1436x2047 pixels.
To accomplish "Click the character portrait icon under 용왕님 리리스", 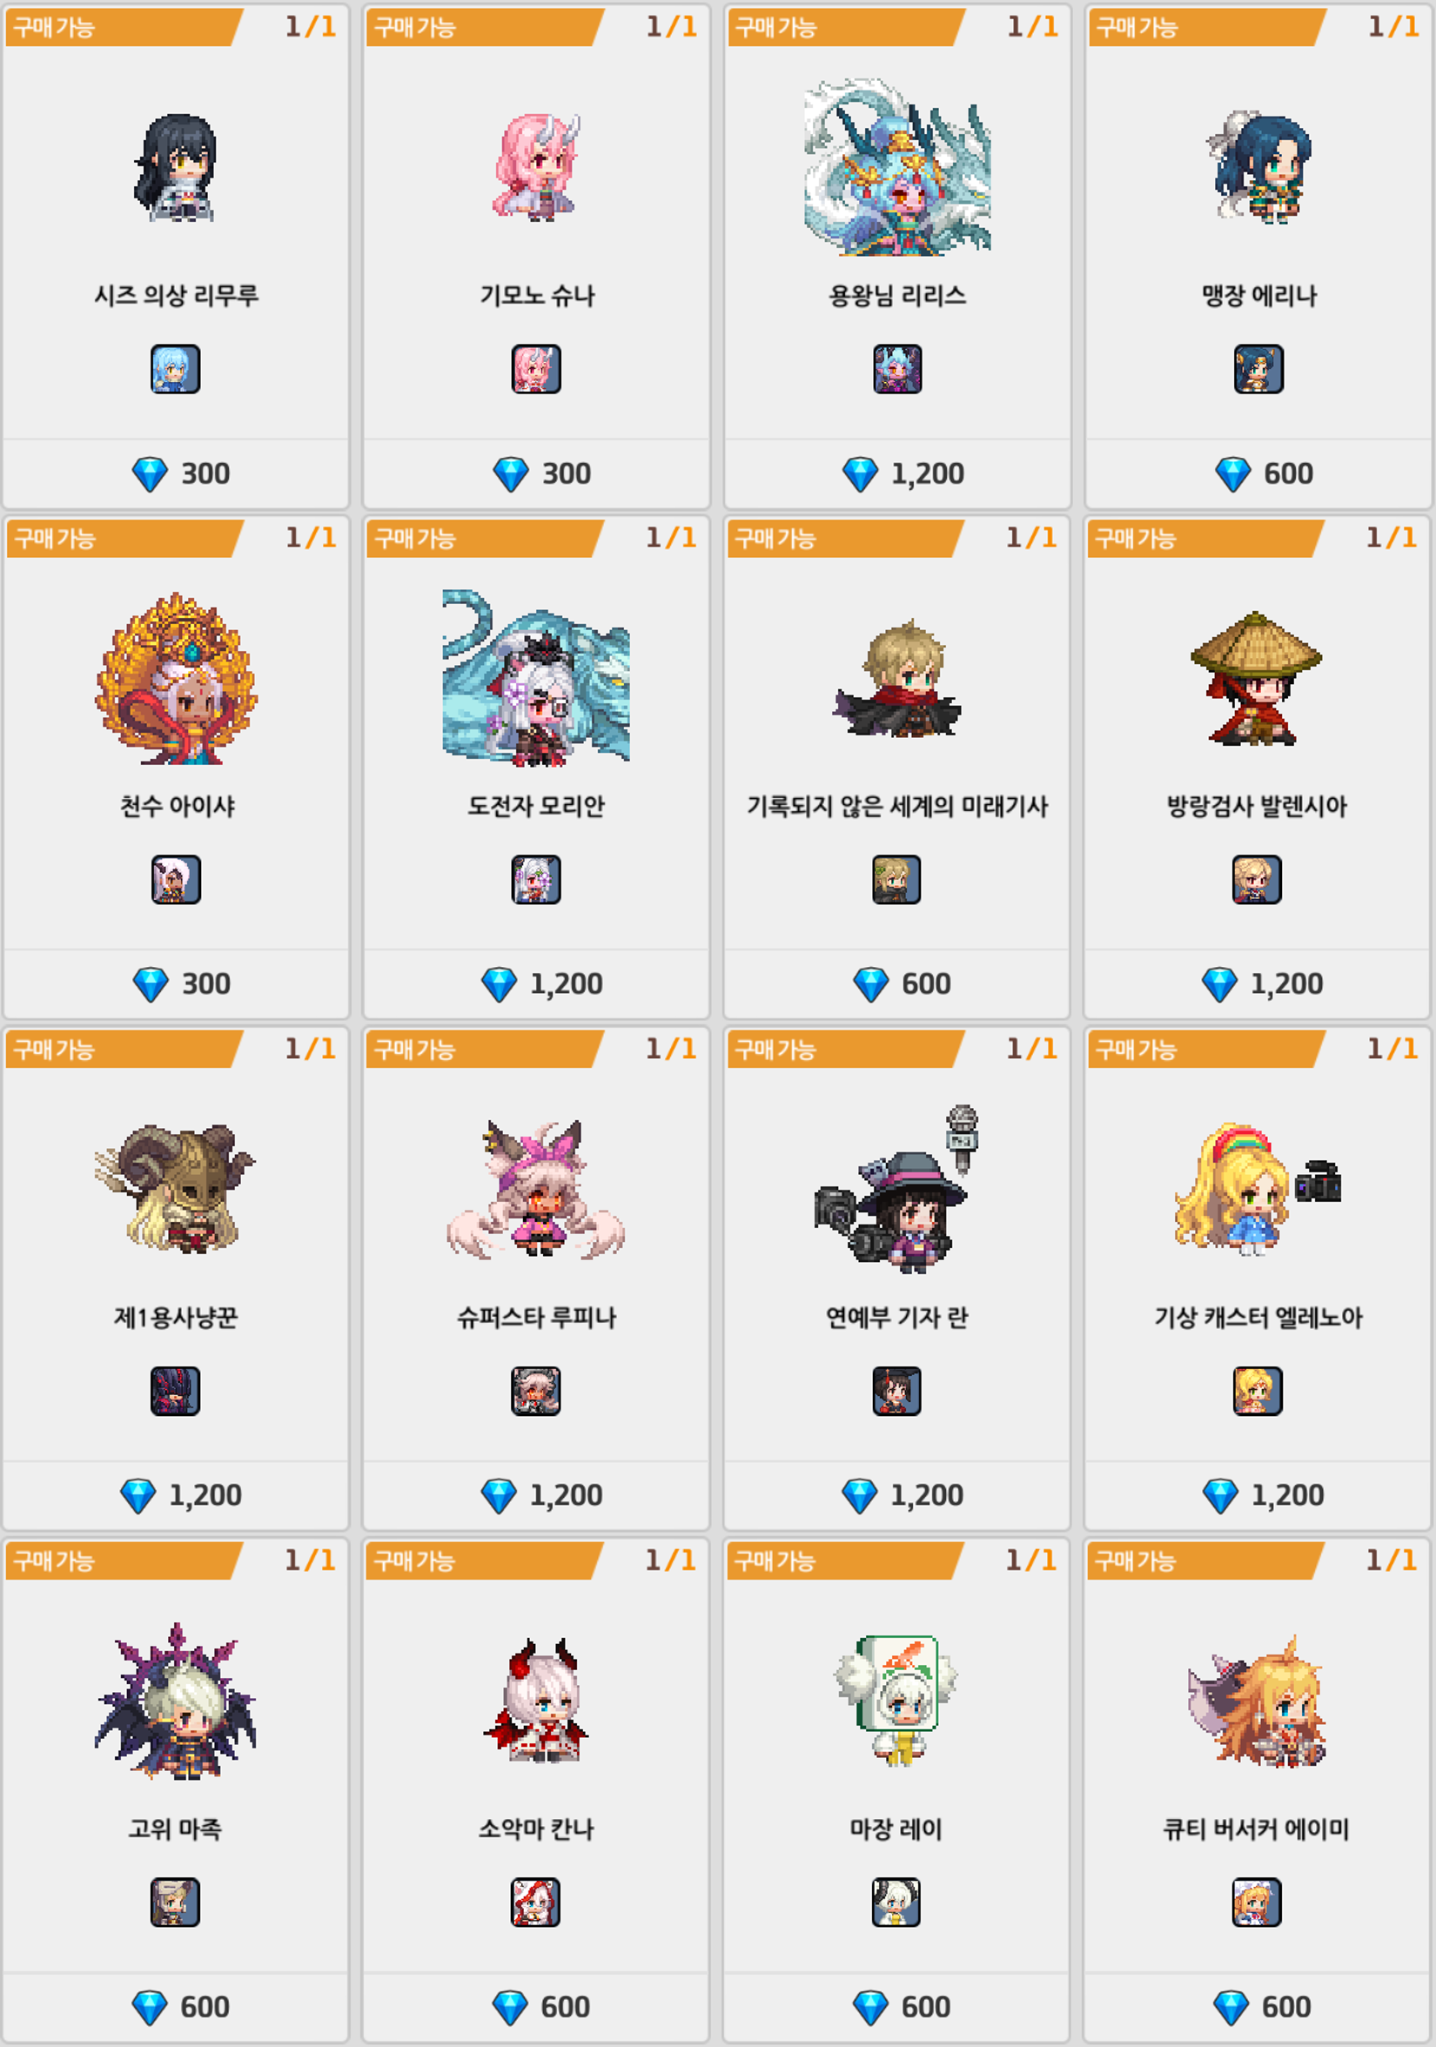I will 897,369.
